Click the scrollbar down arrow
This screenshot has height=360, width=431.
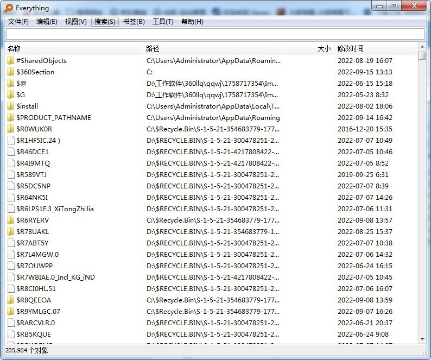coord(422,339)
